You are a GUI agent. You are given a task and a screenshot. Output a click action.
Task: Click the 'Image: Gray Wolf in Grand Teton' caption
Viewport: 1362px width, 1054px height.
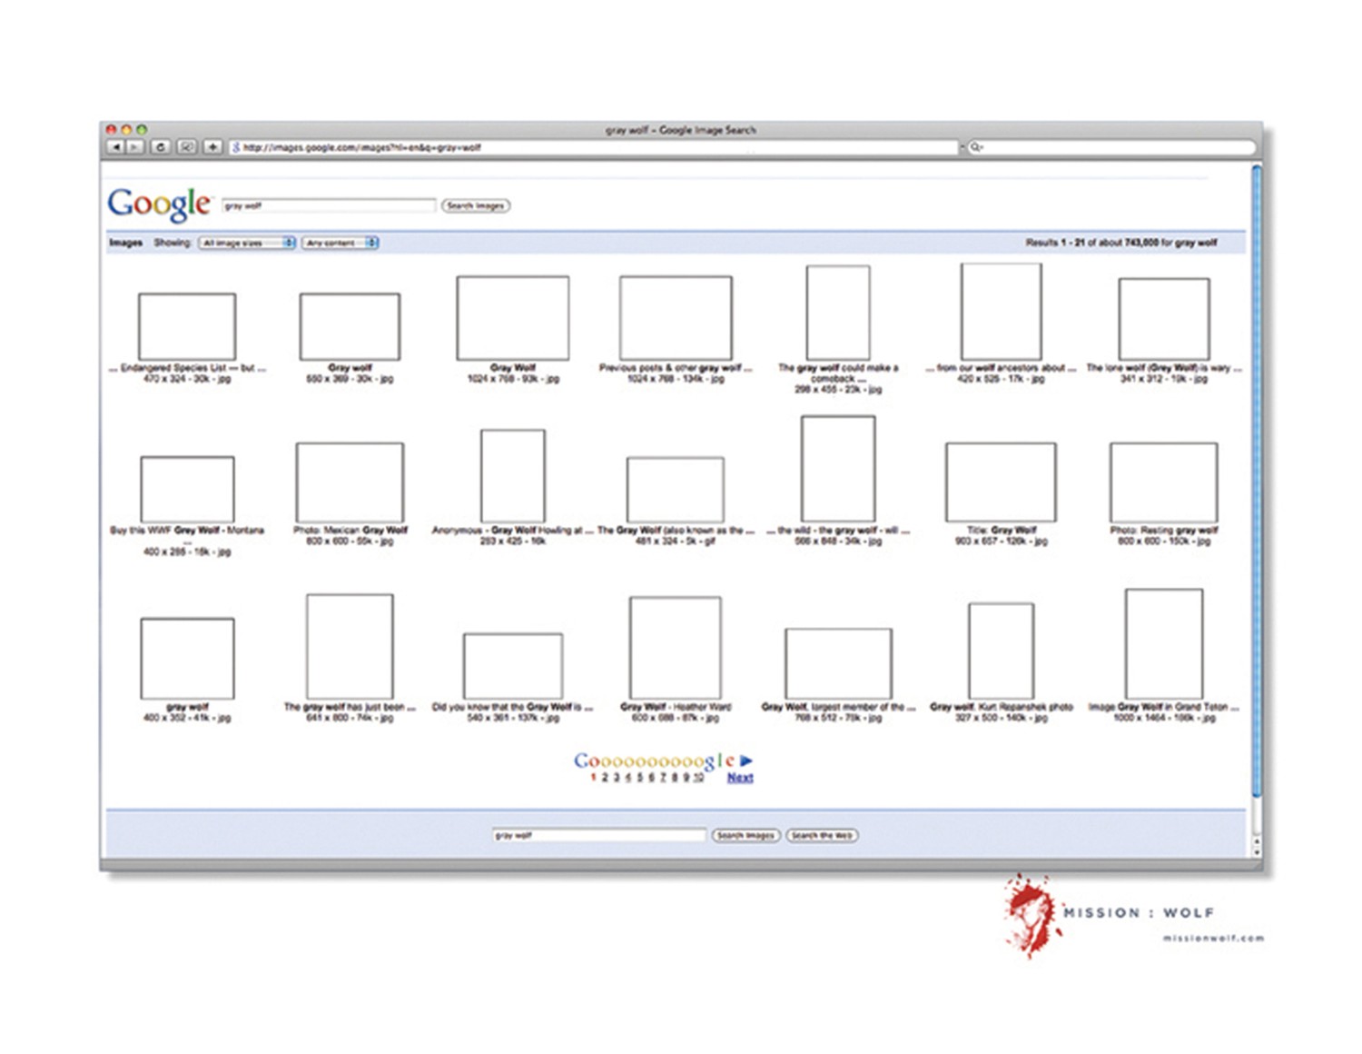[x=1164, y=707]
